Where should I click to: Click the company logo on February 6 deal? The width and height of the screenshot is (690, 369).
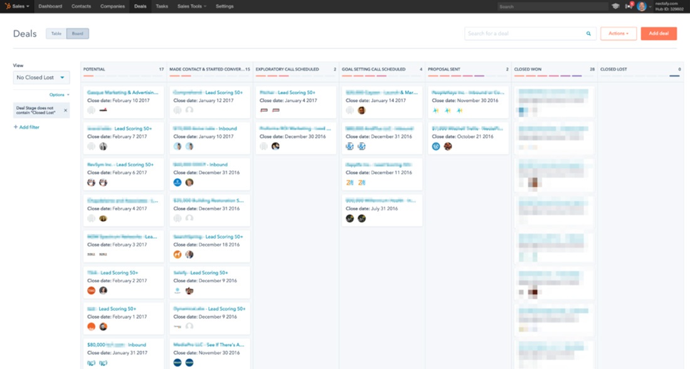click(x=91, y=182)
